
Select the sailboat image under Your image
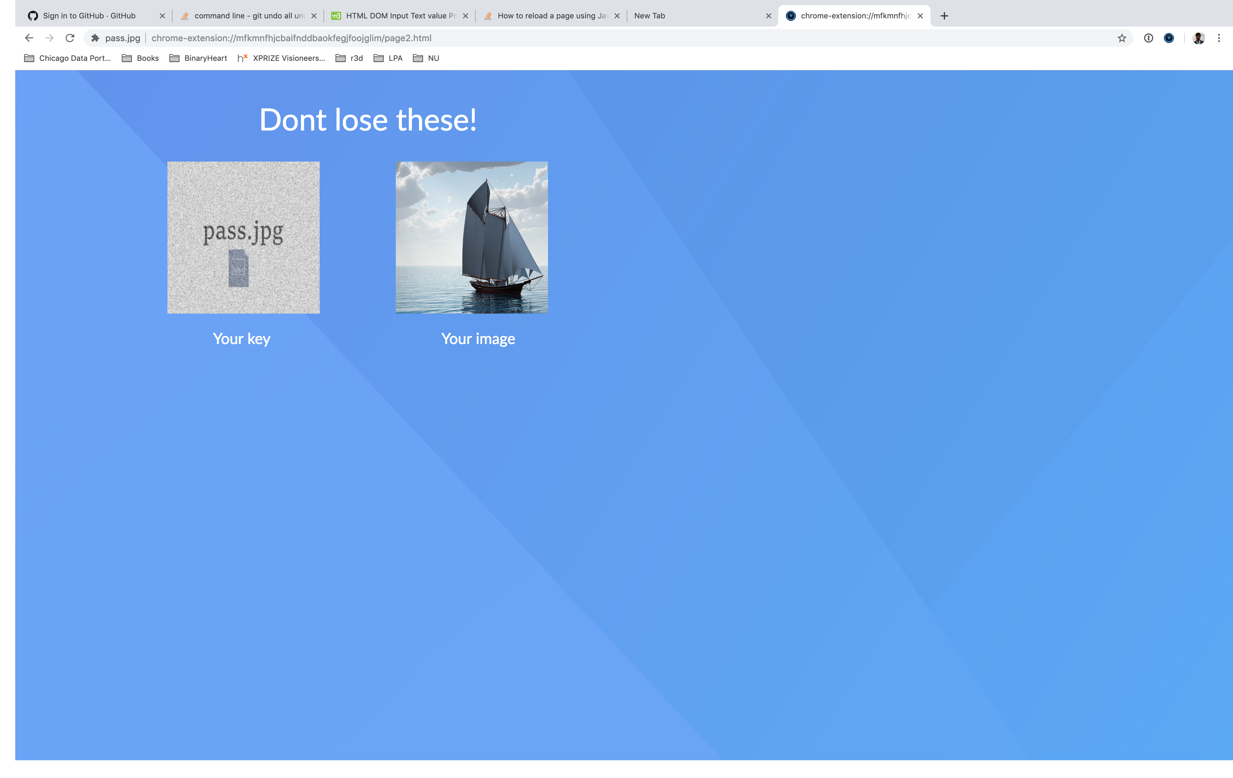tap(472, 237)
